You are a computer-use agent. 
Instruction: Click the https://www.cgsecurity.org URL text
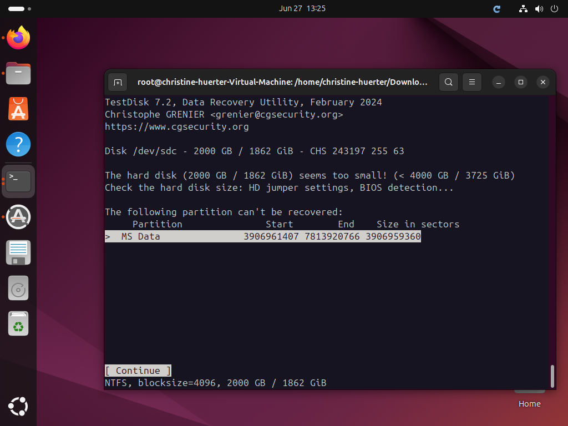pyautogui.click(x=177, y=127)
